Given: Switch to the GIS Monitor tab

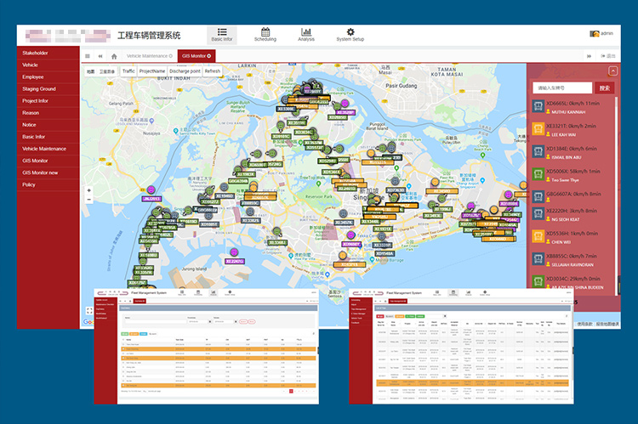Looking at the screenshot, I should (x=197, y=56).
